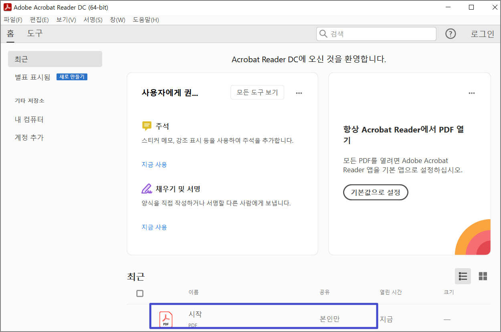Switch to the 홈 tab
This screenshot has height=332, width=501.
click(x=10, y=33)
